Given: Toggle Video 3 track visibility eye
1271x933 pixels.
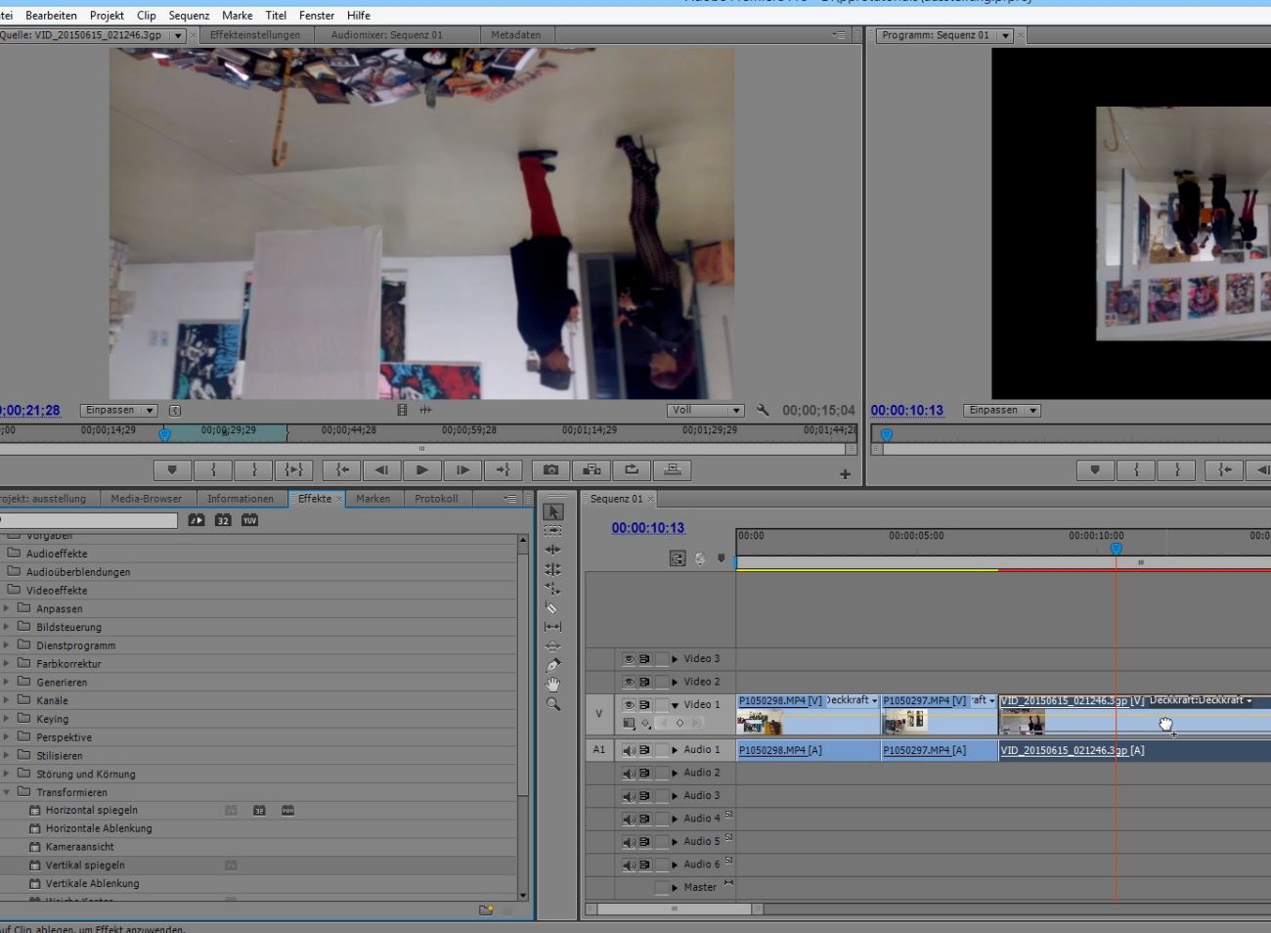Looking at the screenshot, I should pyautogui.click(x=629, y=659).
